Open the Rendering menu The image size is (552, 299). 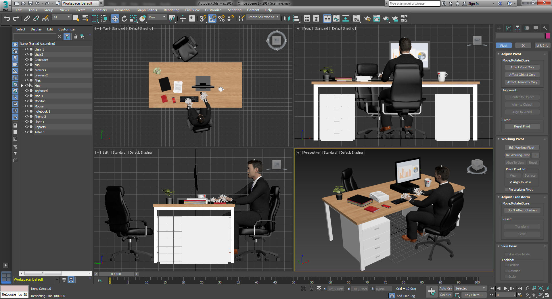tap(171, 10)
